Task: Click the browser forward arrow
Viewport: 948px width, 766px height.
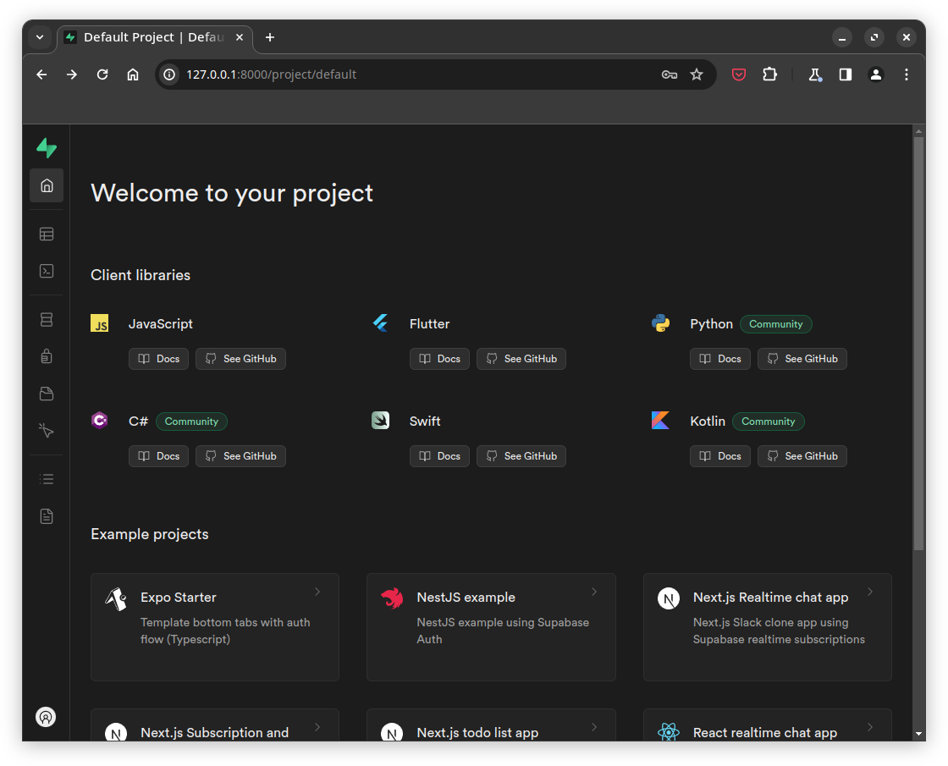Action: point(72,74)
